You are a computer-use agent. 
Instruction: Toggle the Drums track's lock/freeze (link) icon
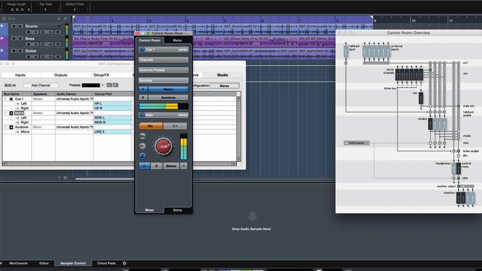point(50,32)
